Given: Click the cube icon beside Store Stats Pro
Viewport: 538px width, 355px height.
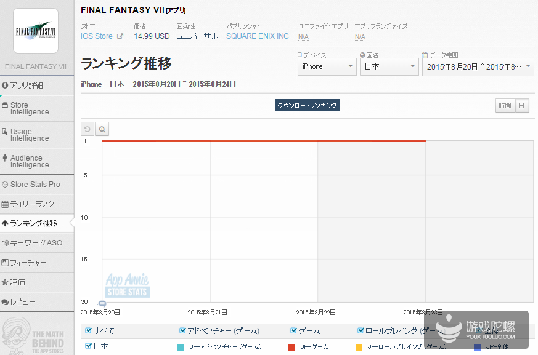Looking at the screenshot, I should tap(6, 185).
